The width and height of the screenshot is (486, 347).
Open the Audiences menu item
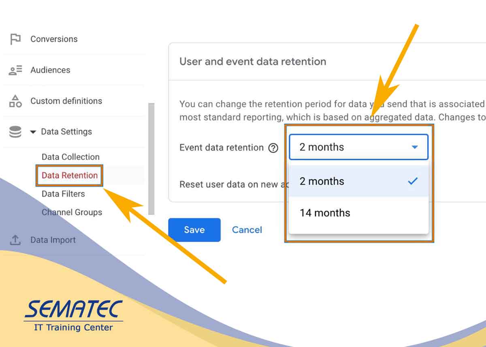point(50,70)
